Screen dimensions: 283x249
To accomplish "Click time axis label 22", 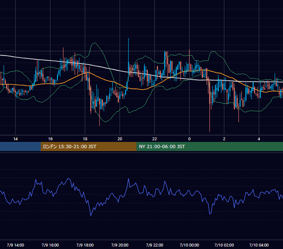I will (x=154, y=139).
